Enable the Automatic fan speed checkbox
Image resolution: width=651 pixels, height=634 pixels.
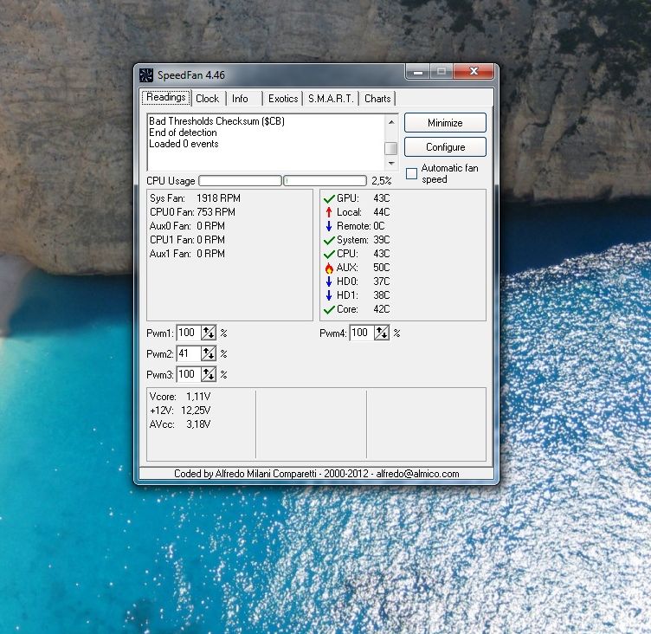pos(411,174)
